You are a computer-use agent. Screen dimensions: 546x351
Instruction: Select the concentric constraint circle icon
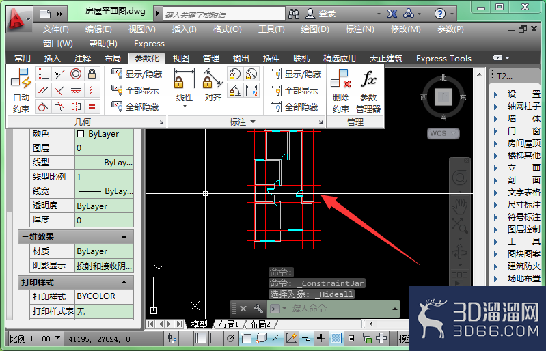click(x=76, y=74)
